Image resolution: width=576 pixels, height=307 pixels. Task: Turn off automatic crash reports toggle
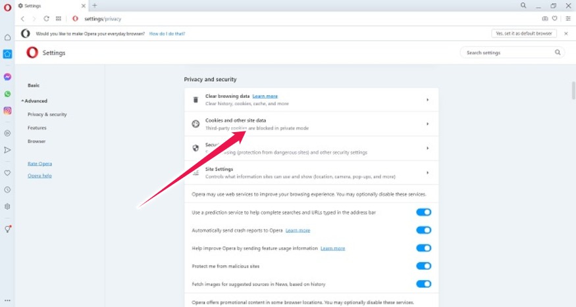point(423,230)
